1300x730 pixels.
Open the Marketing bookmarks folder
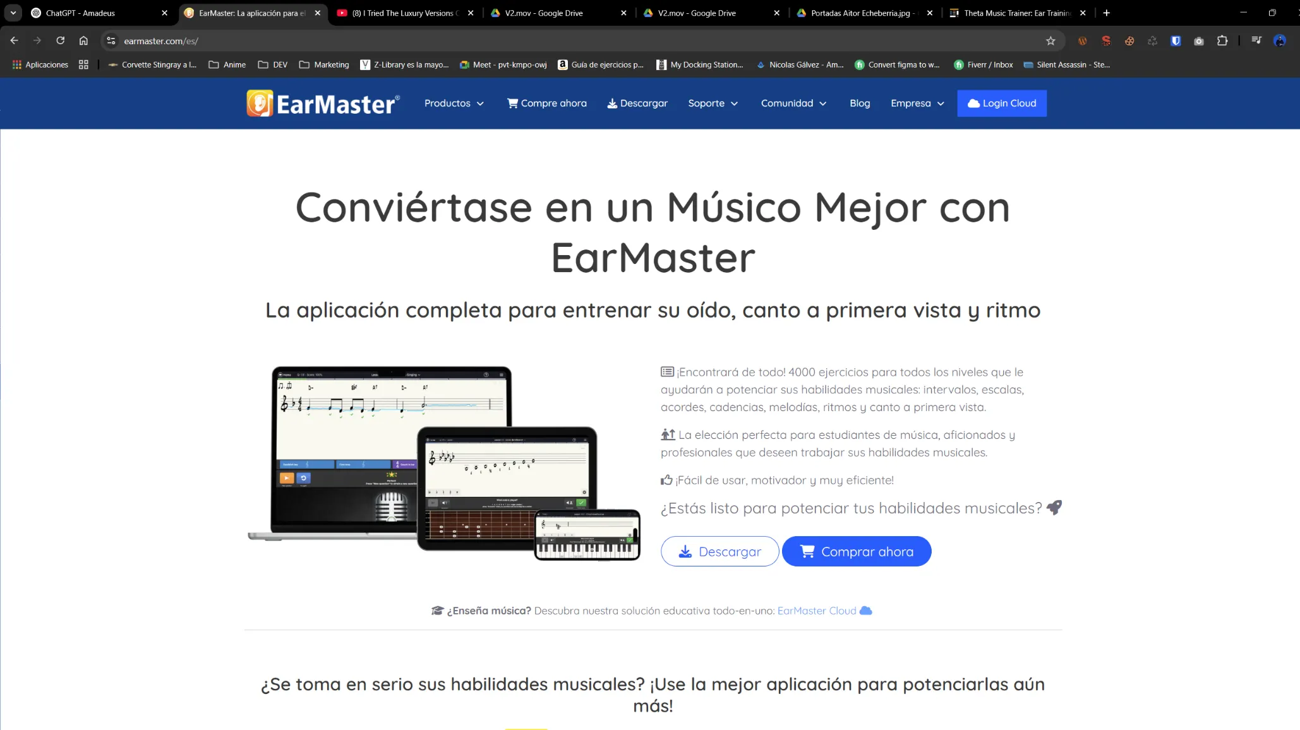pos(323,64)
